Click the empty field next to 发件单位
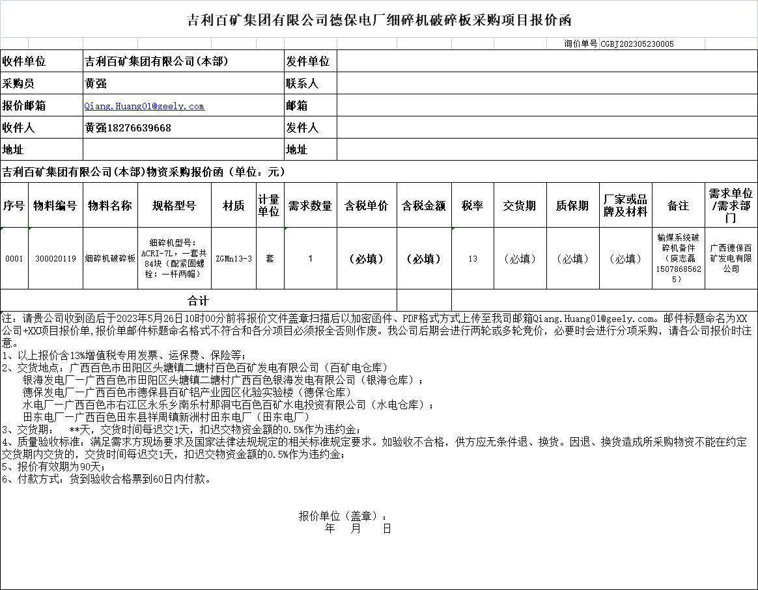The image size is (758, 590). 547,61
